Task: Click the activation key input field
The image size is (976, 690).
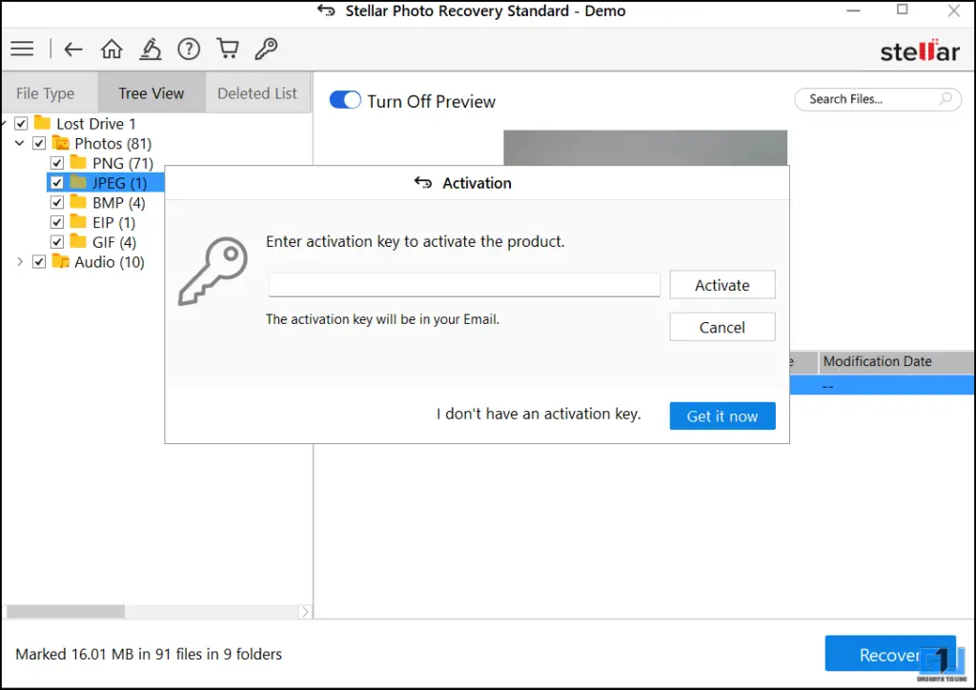Action: click(464, 285)
